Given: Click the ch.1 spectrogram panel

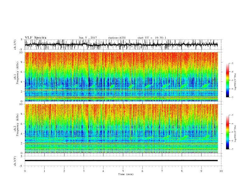Looking at the screenshot, I should pos(121,77).
